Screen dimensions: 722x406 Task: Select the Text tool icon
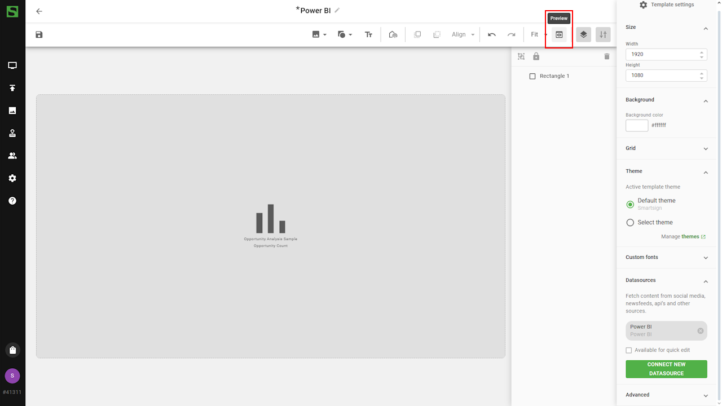(368, 35)
